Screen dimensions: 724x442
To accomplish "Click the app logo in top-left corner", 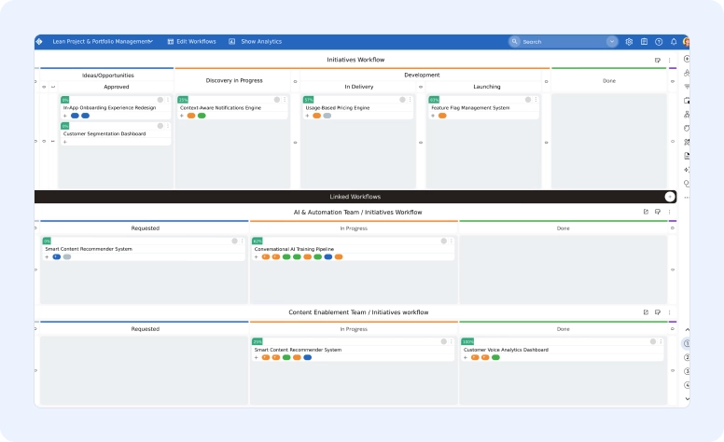I will (39, 42).
